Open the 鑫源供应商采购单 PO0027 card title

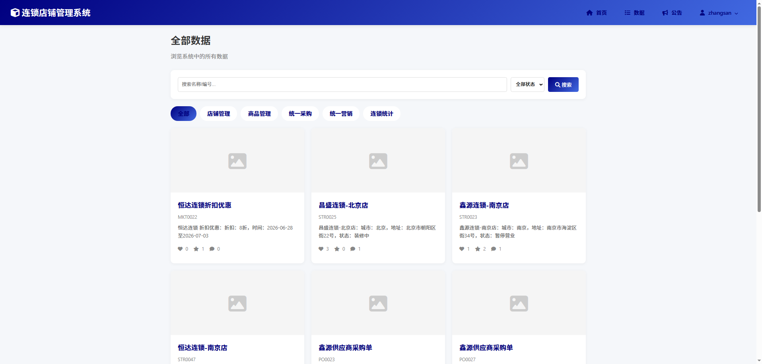(x=486, y=348)
